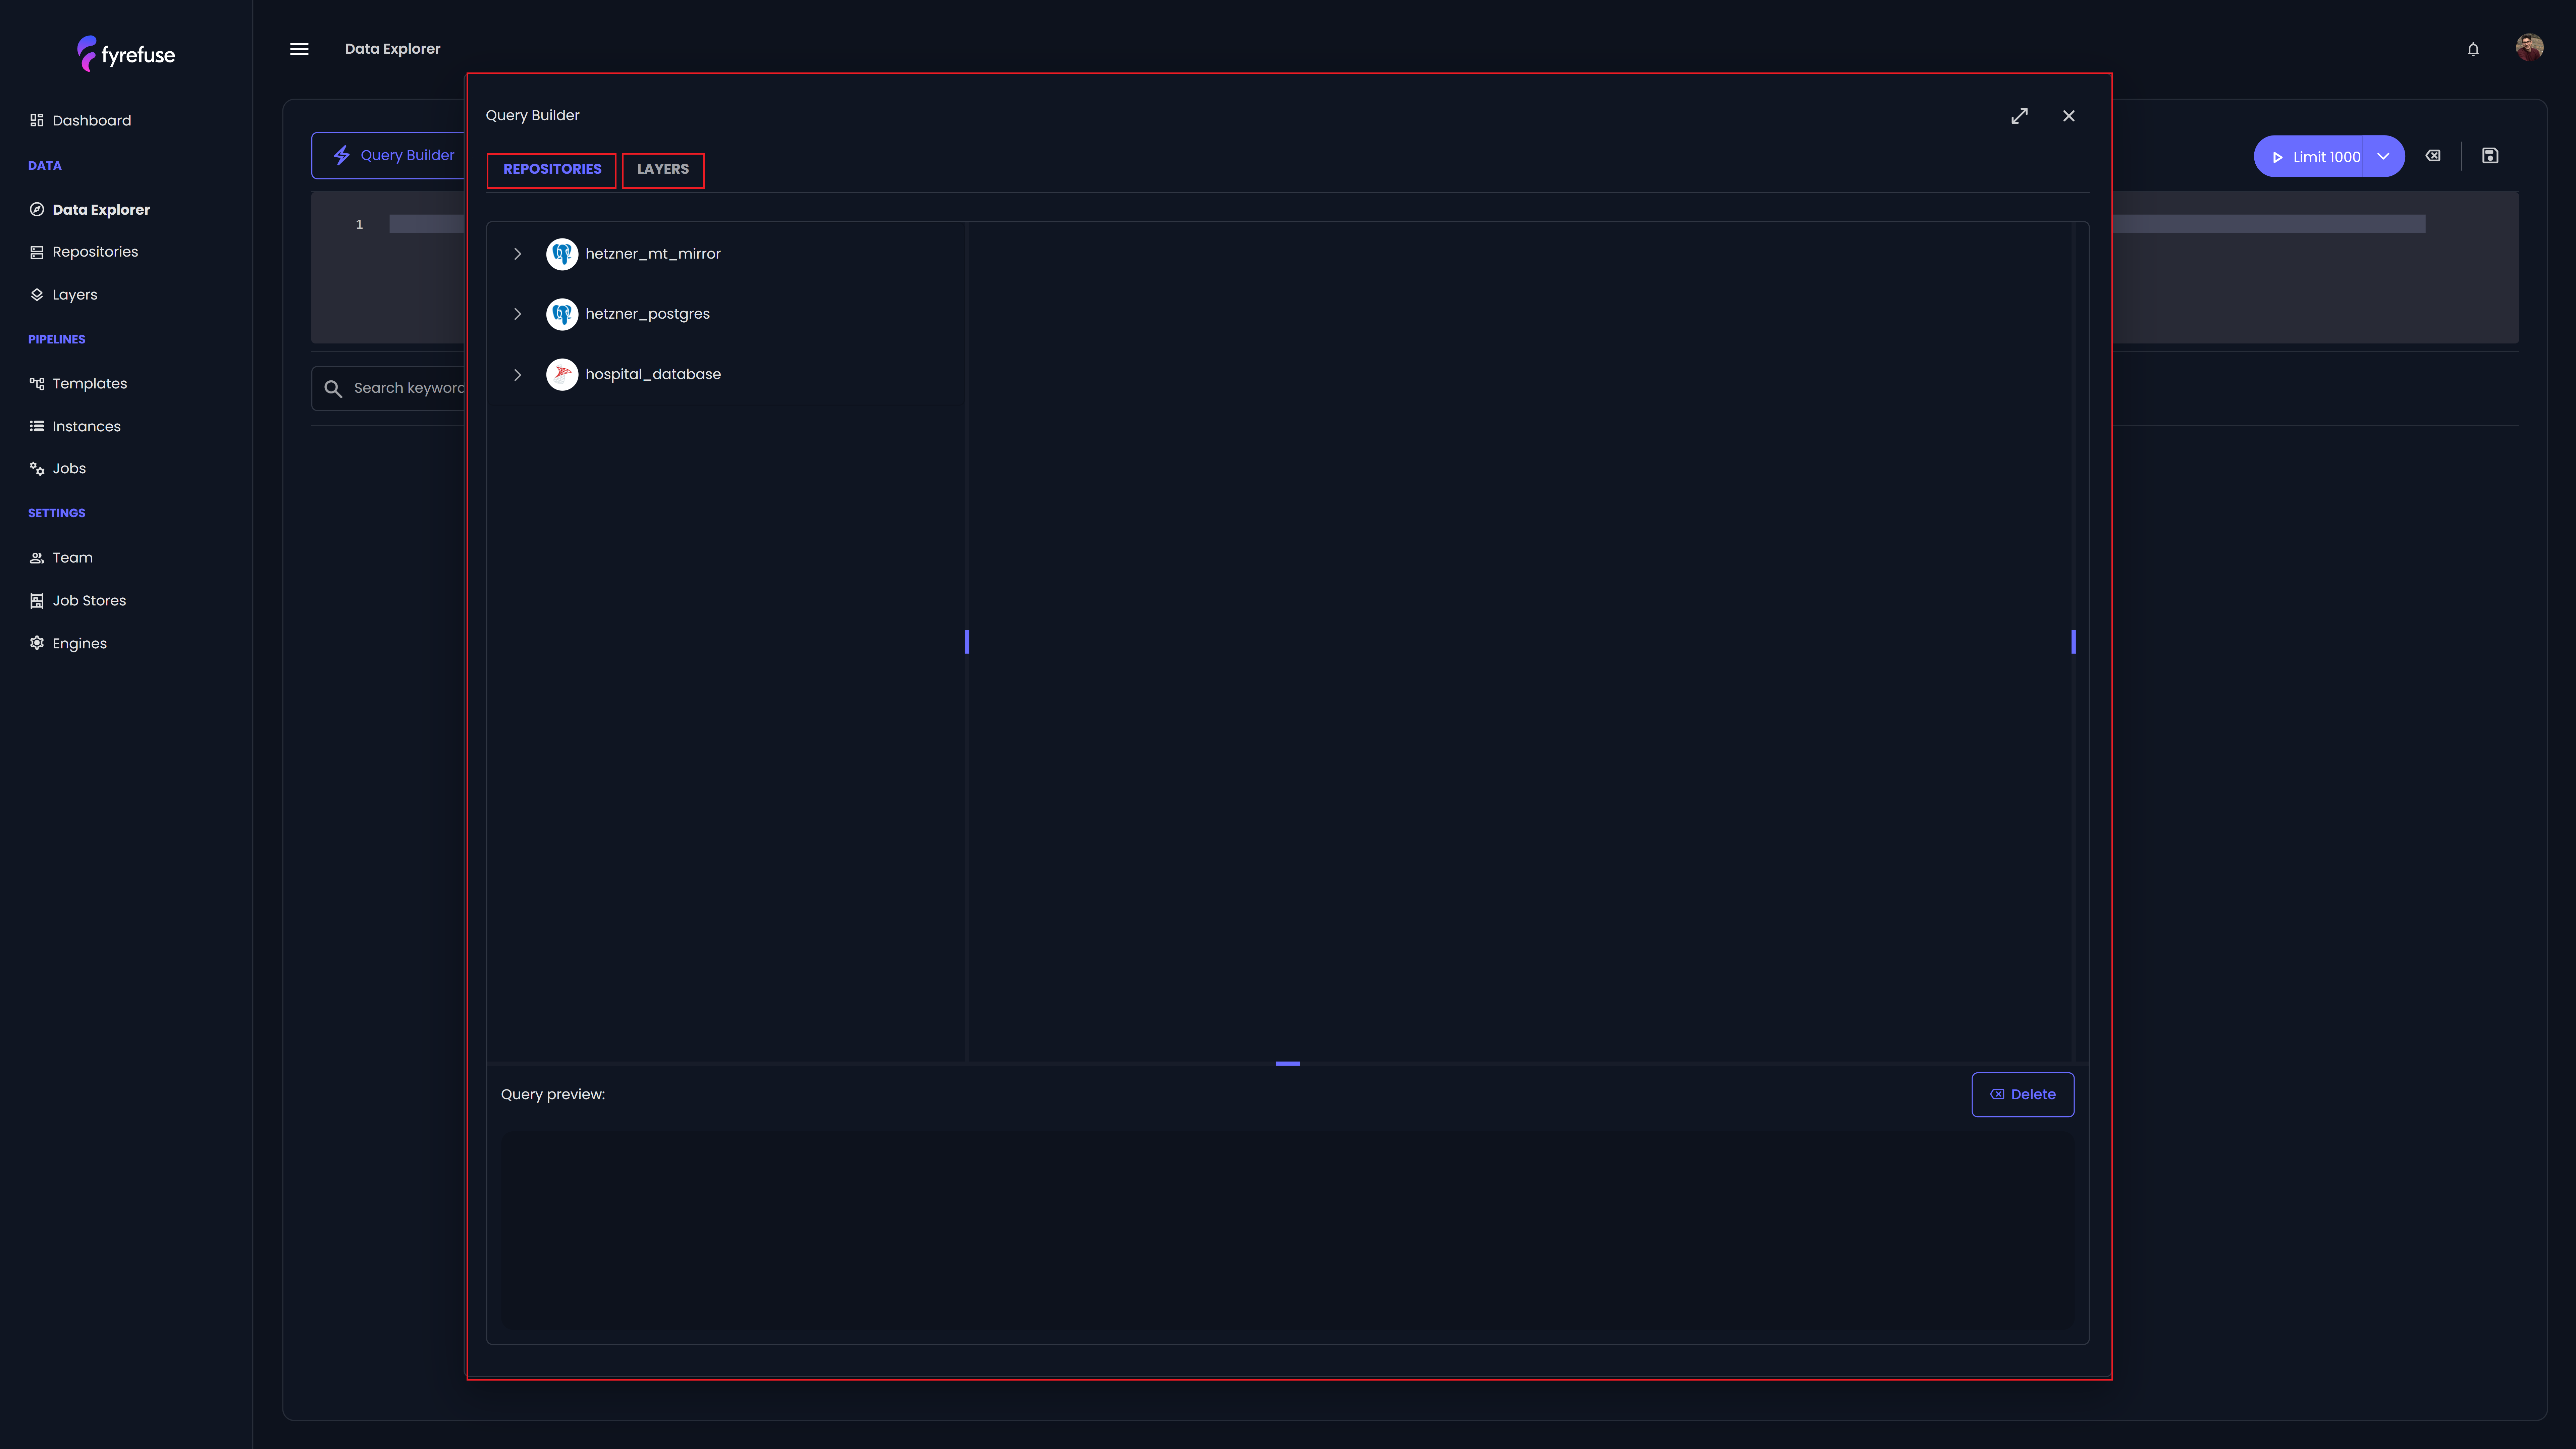This screenshot has width=2576, height=1449.
Task: Open notifications bell
Action: [x=2473, y=49]
